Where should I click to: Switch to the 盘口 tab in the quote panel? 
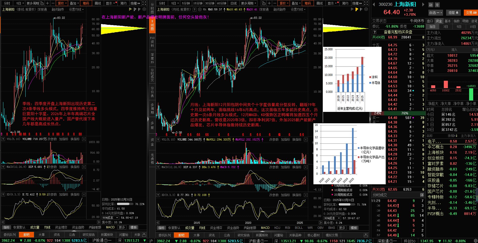(430, 21)
